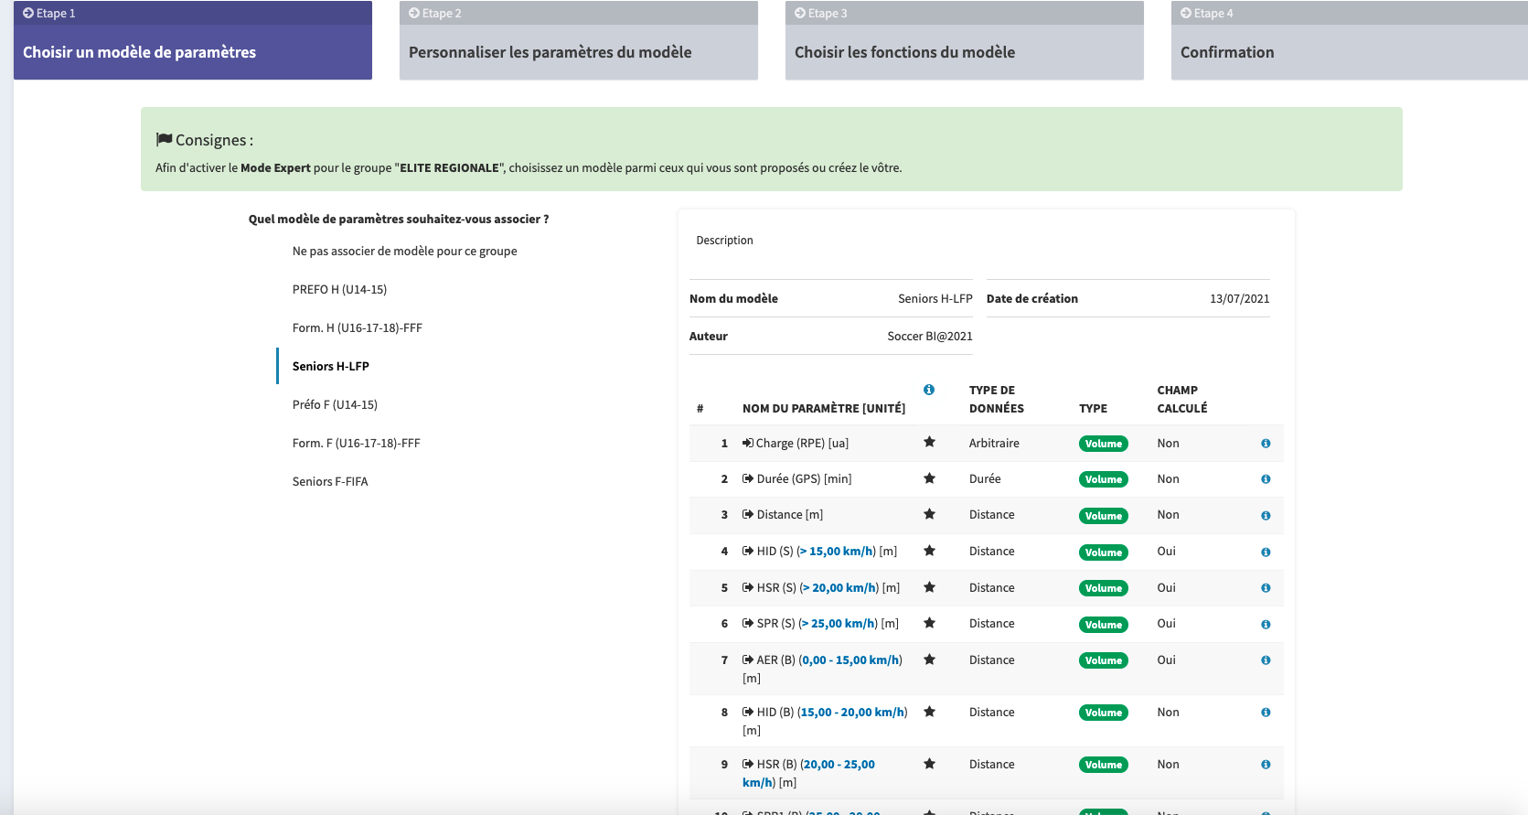Click star icon for AER (B)
The height and width of the screenshot is (815, 1528).
click(929, 660)
